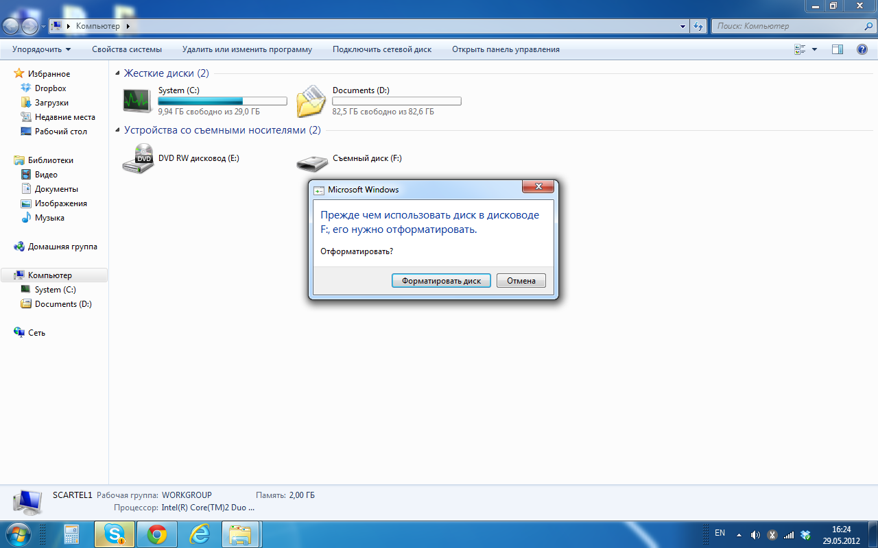Select the System (C:) drive icon in main pane

point(138,101)
